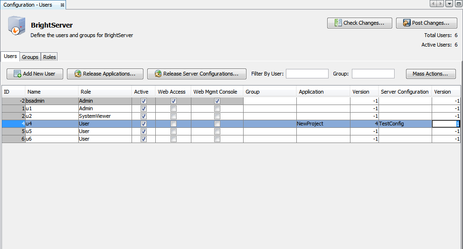Close the Configuration - Users tab
Viewport: 463px width, 249px height.
(x=62, y=5)
